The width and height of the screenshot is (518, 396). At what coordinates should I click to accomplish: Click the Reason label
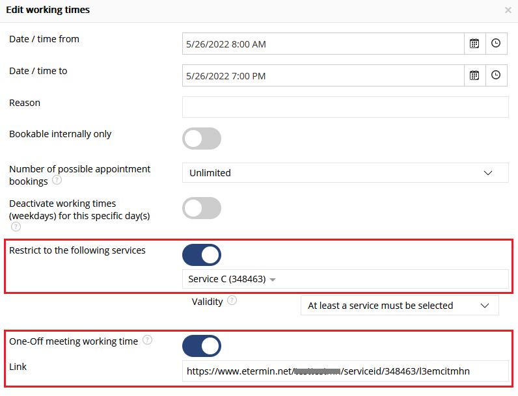click(x=25, y=103)
